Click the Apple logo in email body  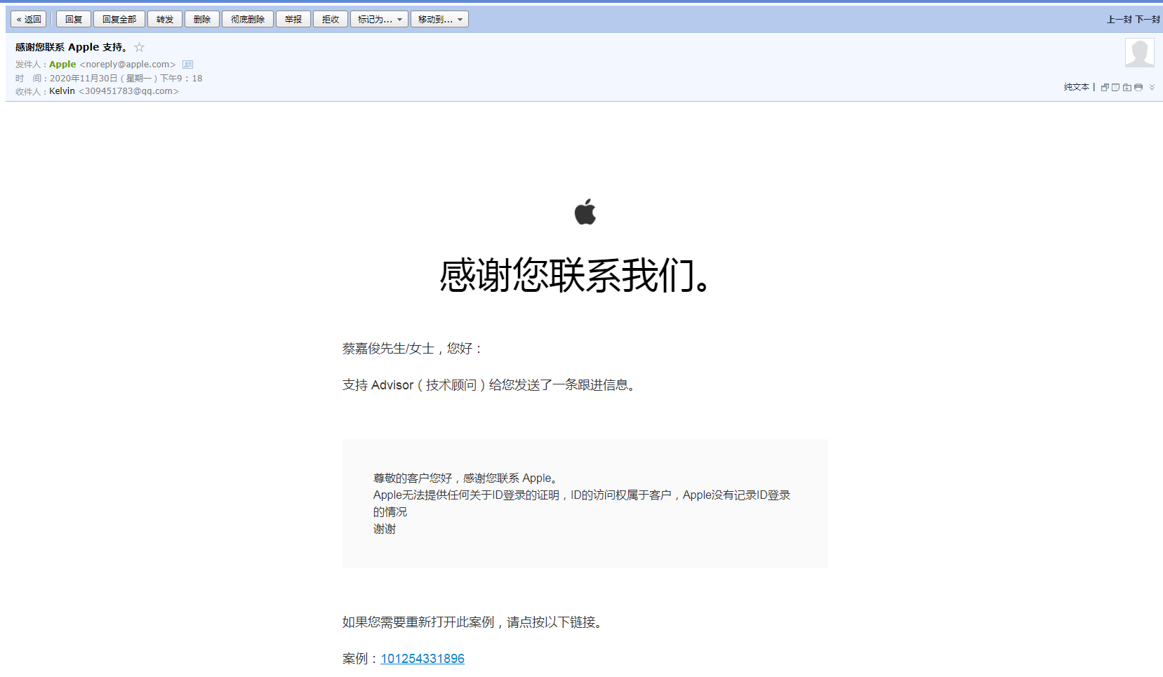point(585,212)
